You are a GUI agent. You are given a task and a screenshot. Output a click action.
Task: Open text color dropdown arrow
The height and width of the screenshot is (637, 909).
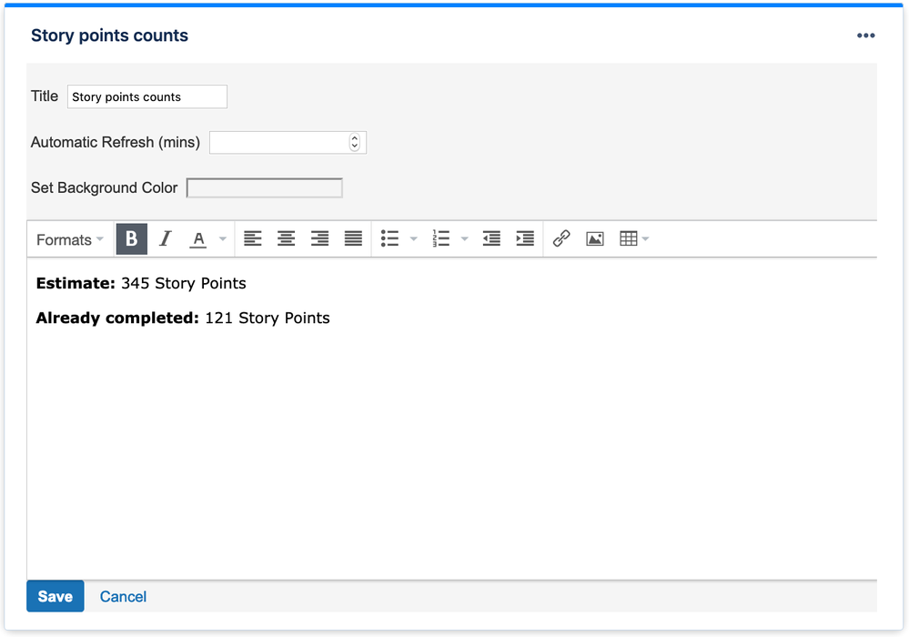click(x=223, y=238)
